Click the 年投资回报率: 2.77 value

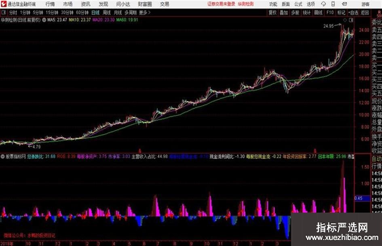pos(300,156)
